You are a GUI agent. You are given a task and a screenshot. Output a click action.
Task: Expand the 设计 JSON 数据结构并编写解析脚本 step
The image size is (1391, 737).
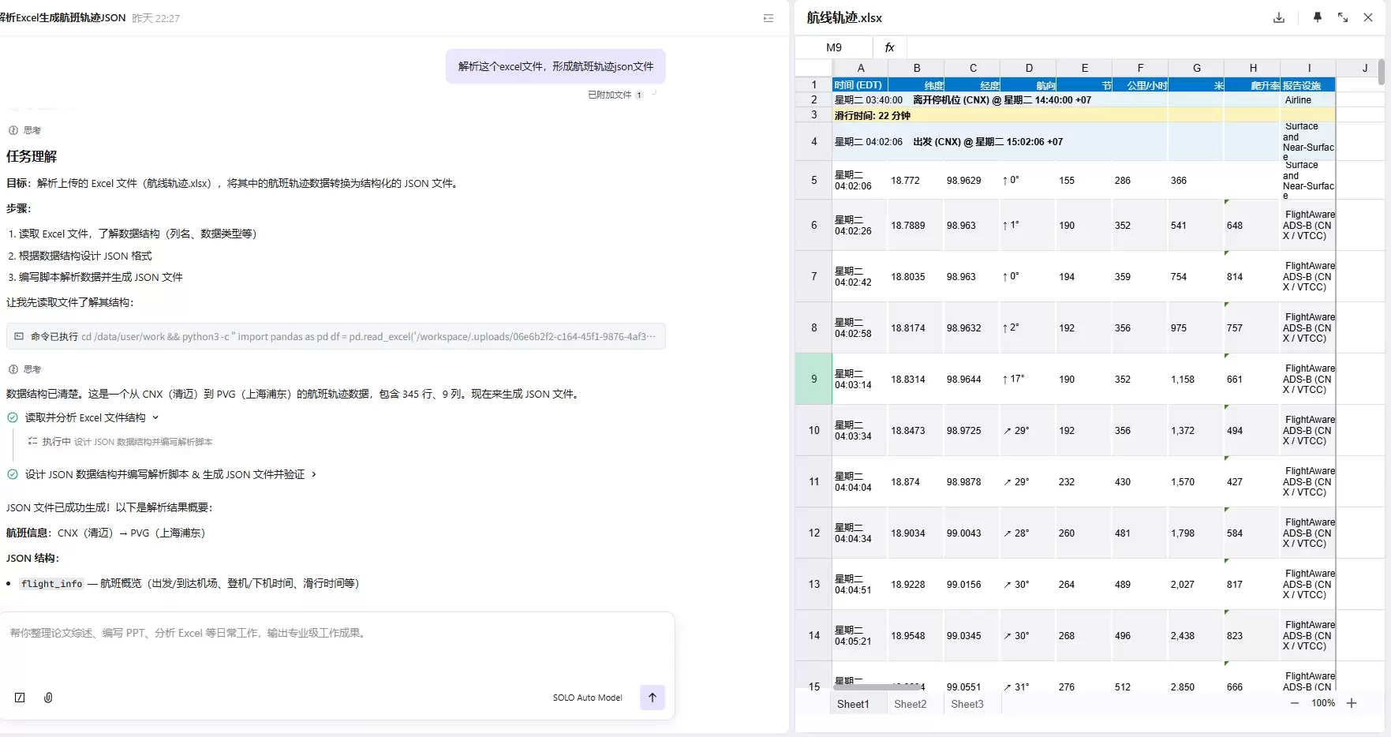click(314, 474)
